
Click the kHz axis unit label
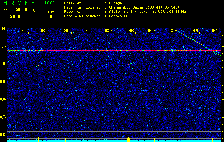click(3, 29)
